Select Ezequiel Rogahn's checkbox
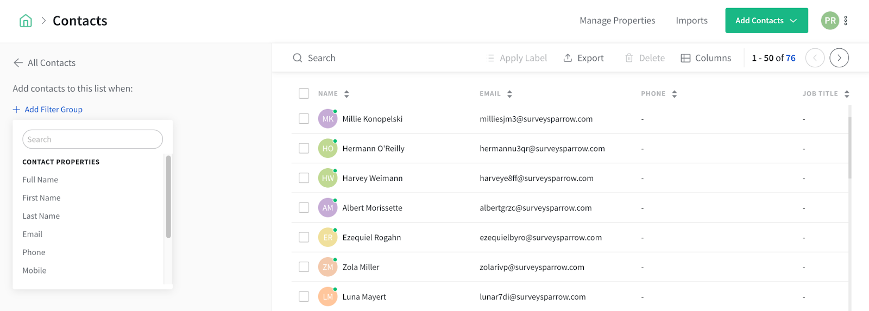 click(304, 237)
